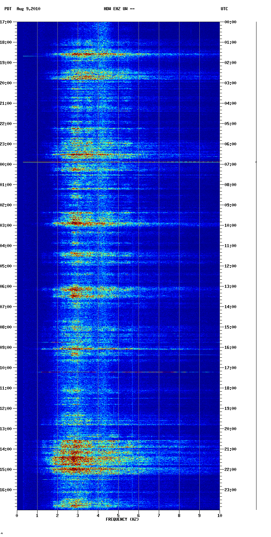Select 23:00 on the PDT time axis
Viewport: 271px width, 537px height.
(6, 144)
